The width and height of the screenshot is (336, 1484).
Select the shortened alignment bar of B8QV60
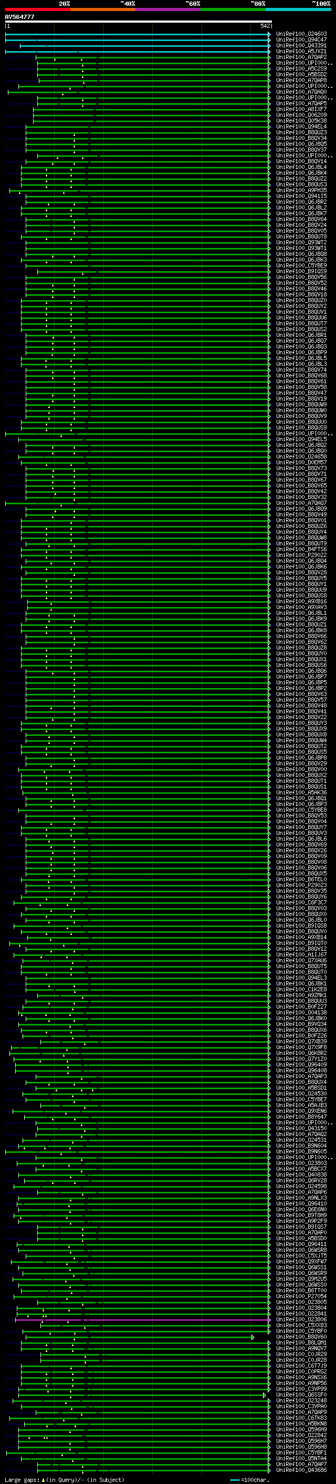point(139,1337)
